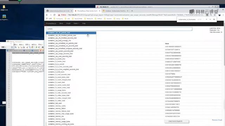Click the Prometheus expression input field

tap(119, 29)
